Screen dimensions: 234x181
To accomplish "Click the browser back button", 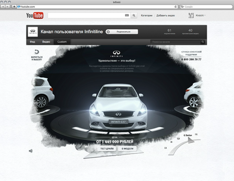I will click(x=3, y=7).
